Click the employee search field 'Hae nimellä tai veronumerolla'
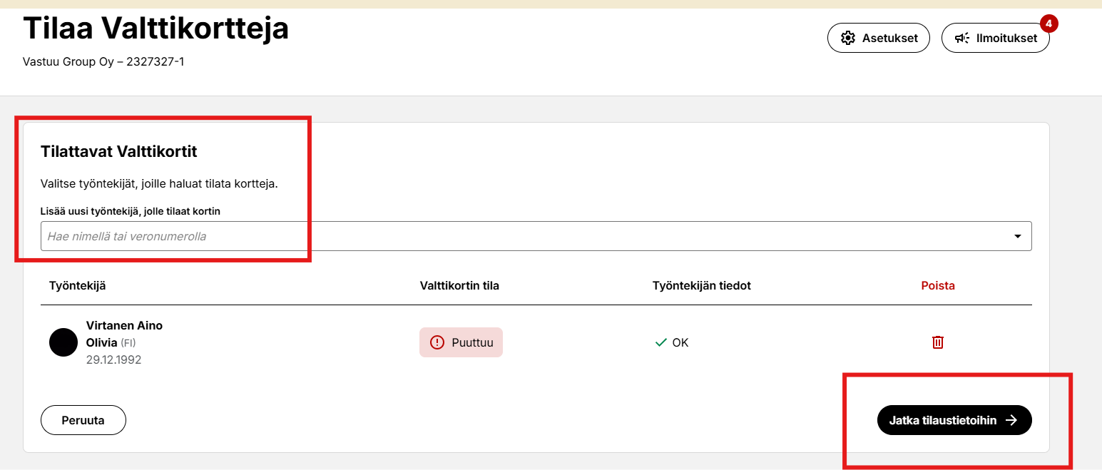Screen dimensions: 1102x470 click(536, 236)
